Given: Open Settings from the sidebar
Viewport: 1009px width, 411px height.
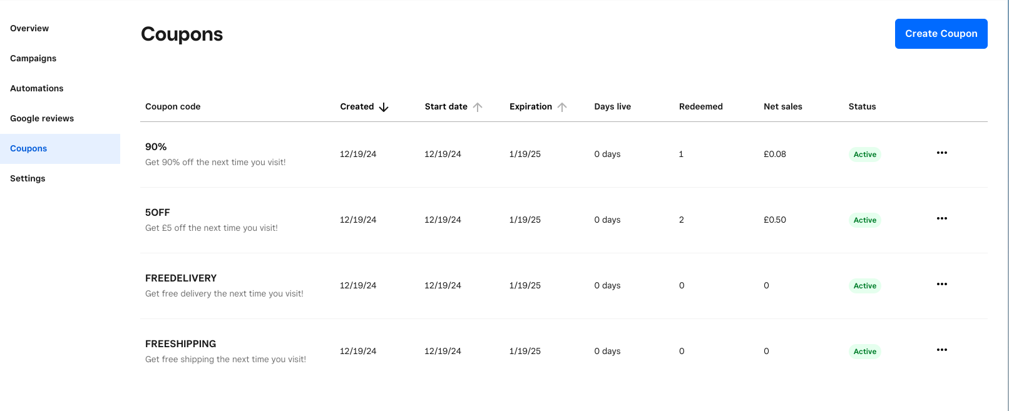Looking at the screenshot, I should tap(28, 178).
